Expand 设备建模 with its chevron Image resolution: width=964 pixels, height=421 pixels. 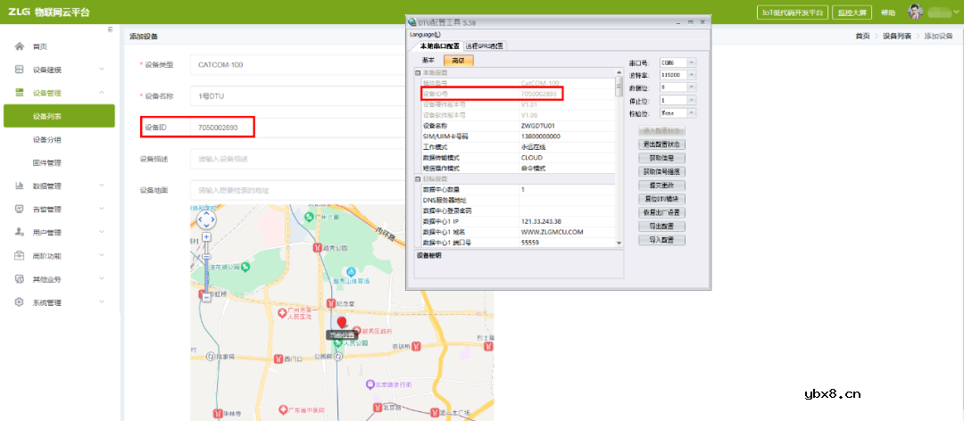coord(102,70)
